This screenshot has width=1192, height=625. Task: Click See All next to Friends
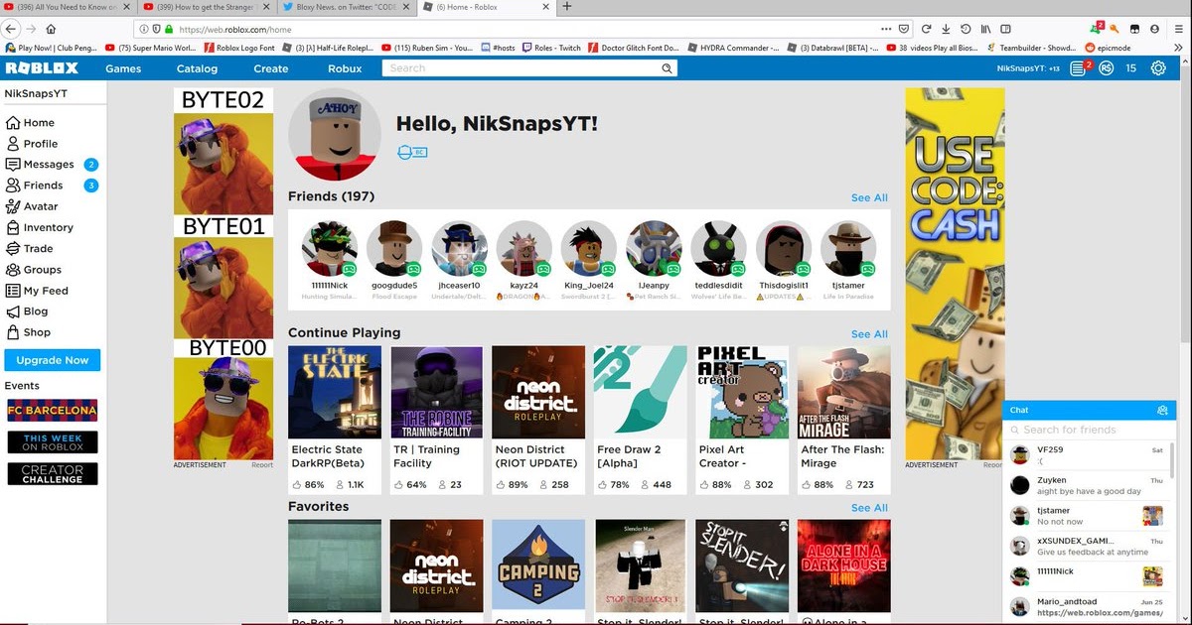(869, 197)
